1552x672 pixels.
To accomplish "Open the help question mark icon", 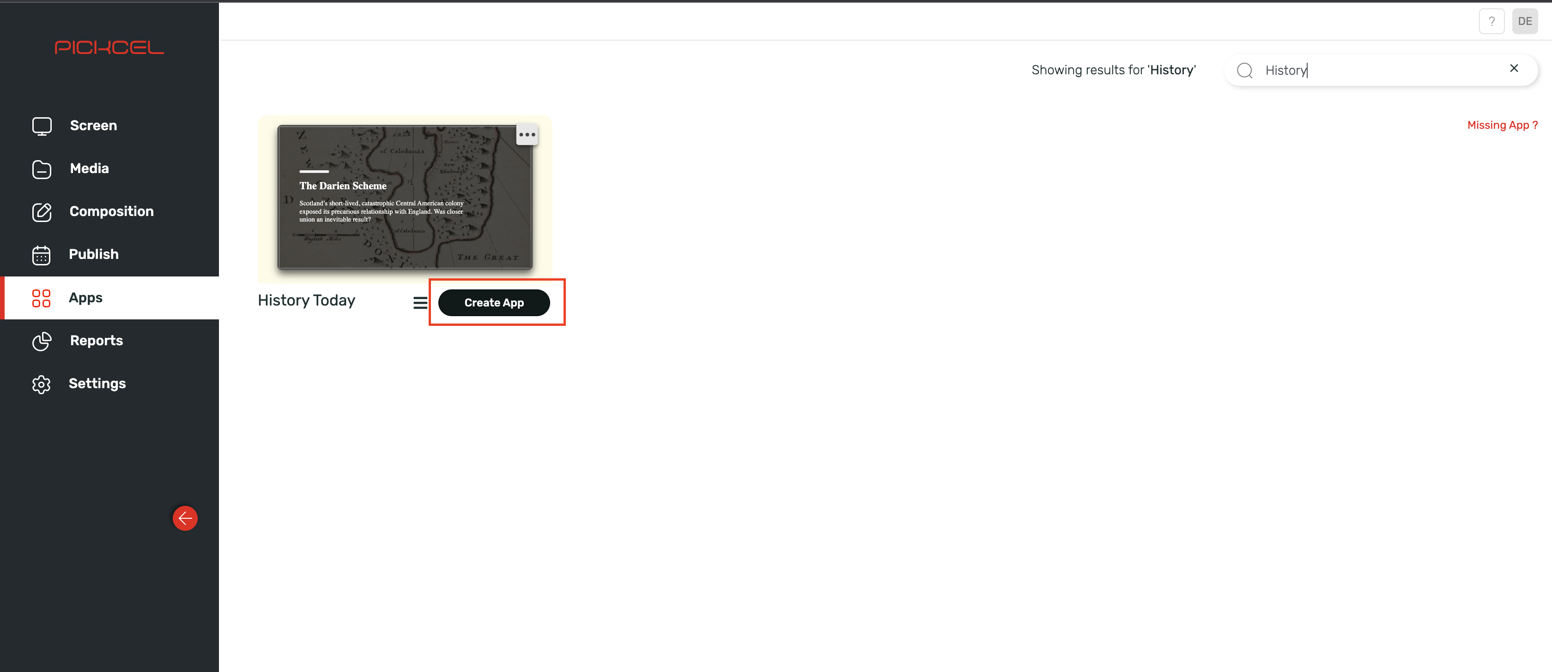I will [x=1491, y=21].
